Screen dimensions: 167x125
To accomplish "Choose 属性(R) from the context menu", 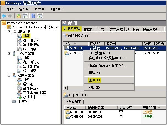I will point(94,80).
